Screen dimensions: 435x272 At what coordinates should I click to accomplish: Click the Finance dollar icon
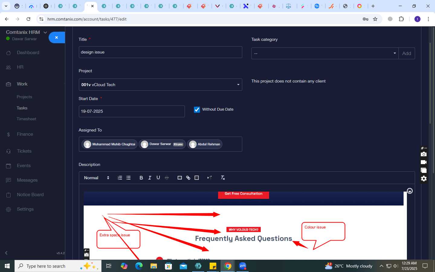[x=8, y=134]
